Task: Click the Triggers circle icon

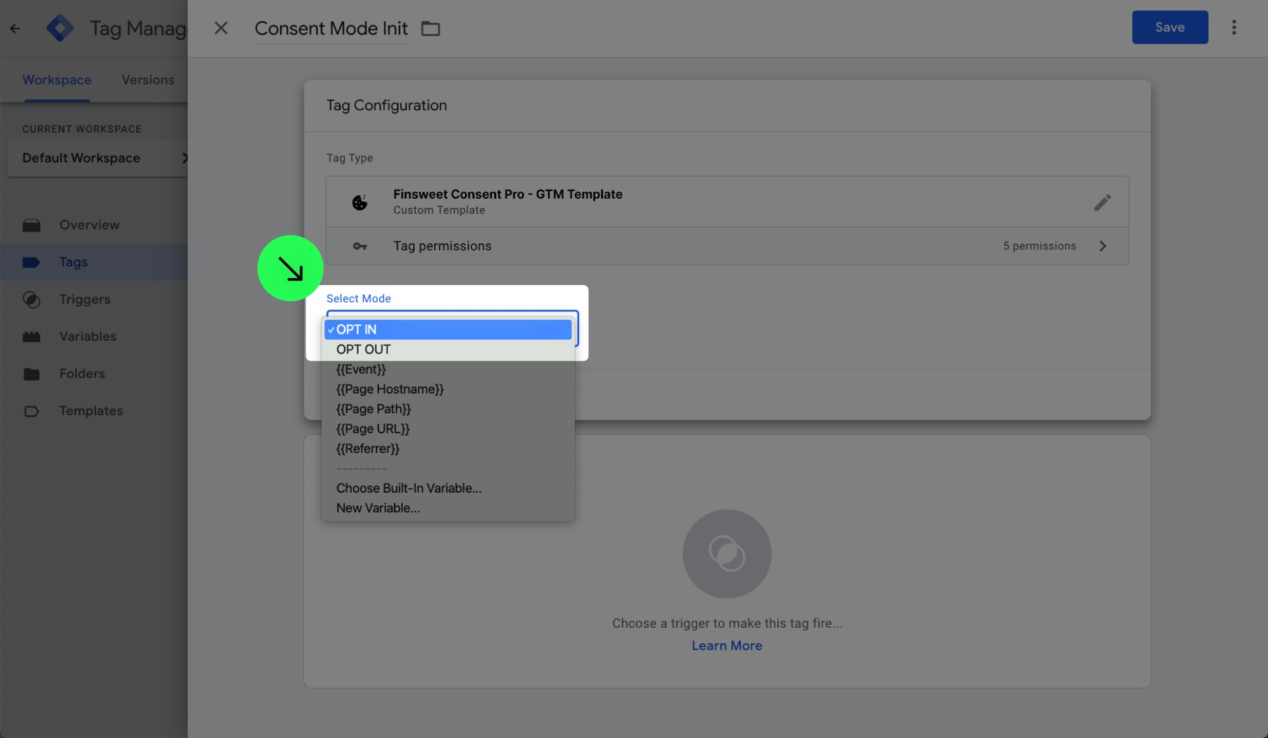Action: point(31,299)
